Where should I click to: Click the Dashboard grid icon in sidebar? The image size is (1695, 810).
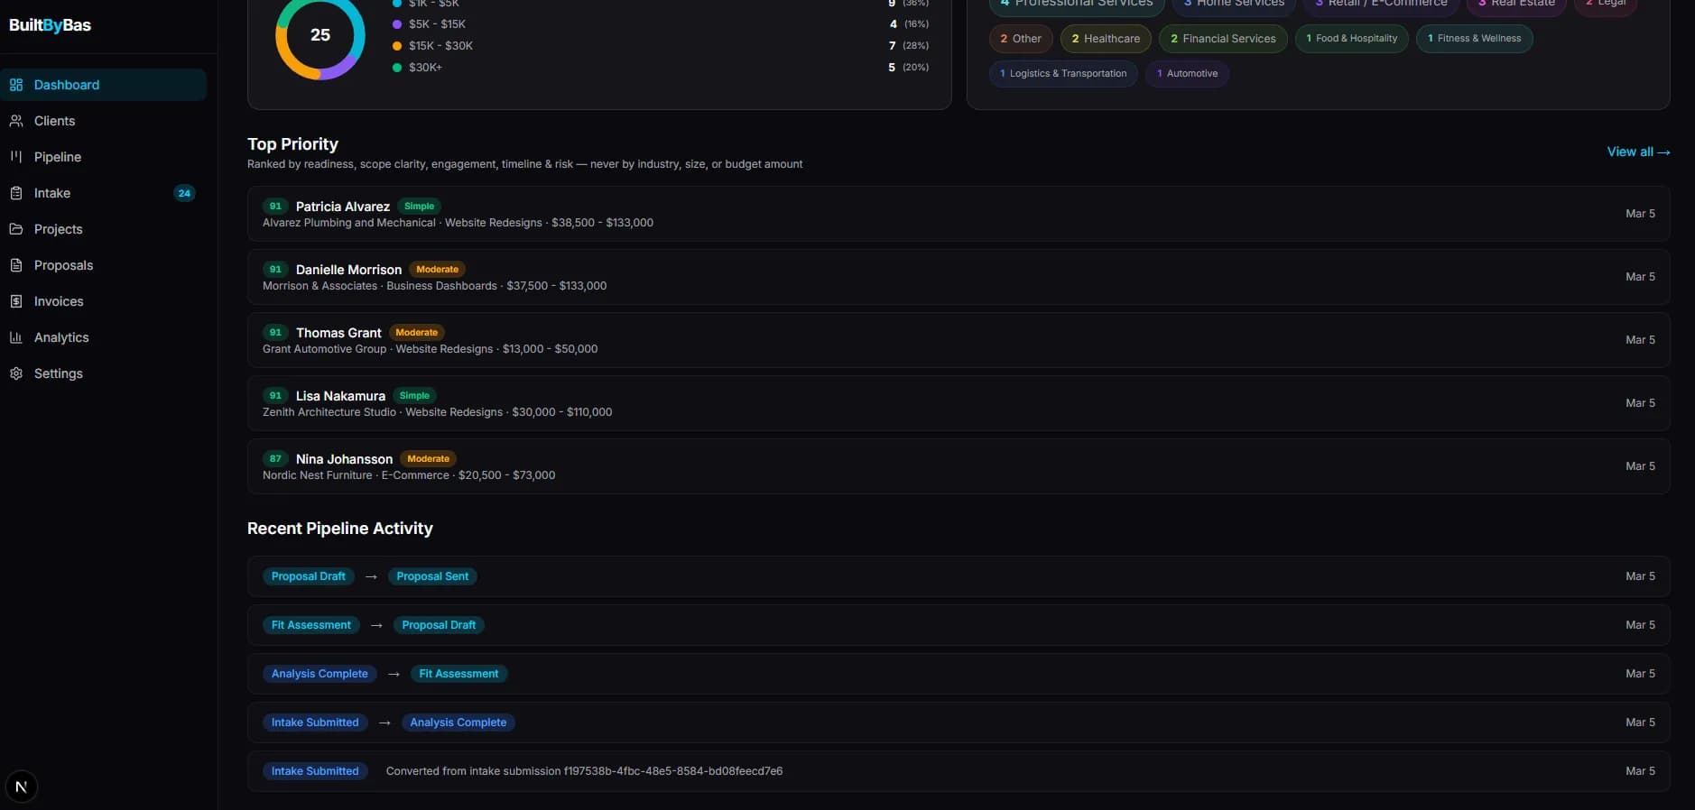[16, 85]
